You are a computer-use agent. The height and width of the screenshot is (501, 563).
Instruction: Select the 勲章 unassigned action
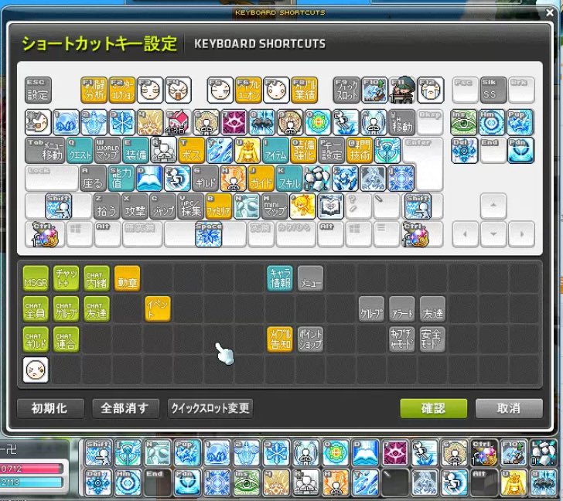point(127,278)
